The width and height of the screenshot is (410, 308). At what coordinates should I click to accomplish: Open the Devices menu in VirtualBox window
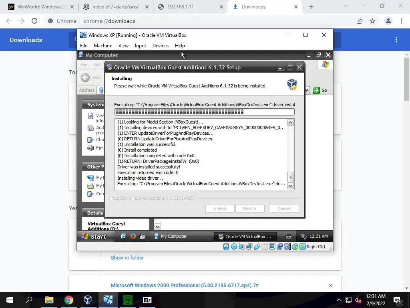160,46
